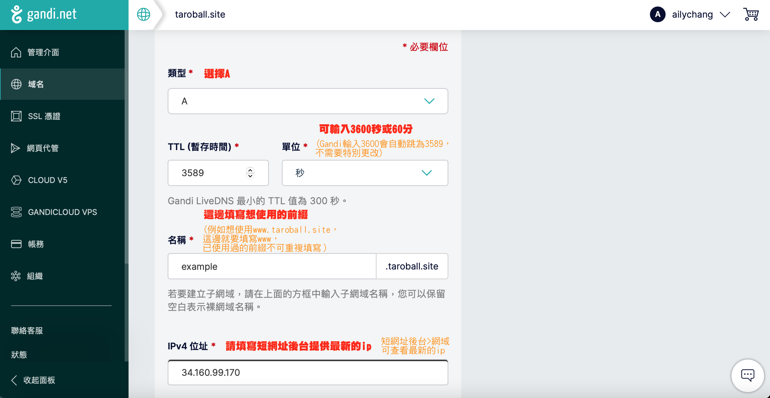Click the 聯絡客服 link

[27, 330]
